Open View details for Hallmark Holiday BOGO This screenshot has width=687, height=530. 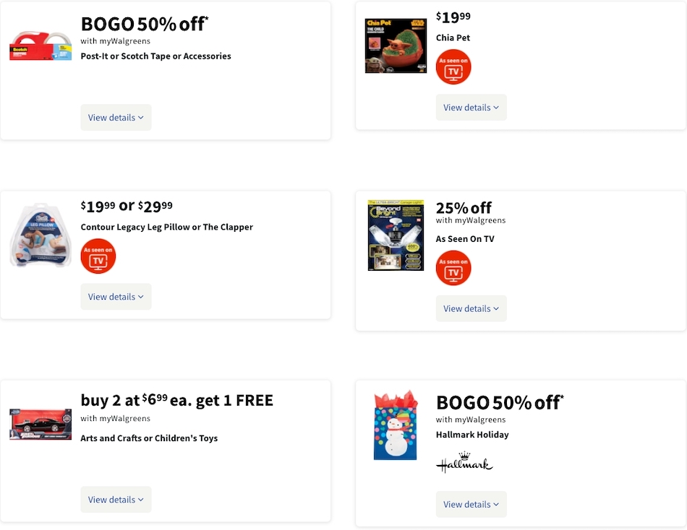tap(471, 504)
